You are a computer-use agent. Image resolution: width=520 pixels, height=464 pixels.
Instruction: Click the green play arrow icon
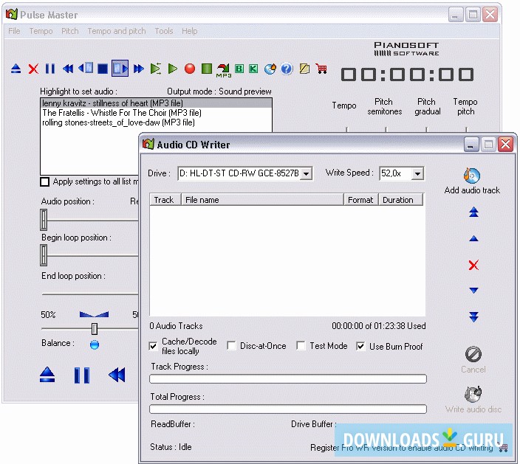pyautogui.click(x=172, y=69)
